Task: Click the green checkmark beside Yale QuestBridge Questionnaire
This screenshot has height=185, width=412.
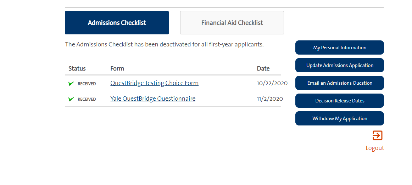Action: [71, 99]
